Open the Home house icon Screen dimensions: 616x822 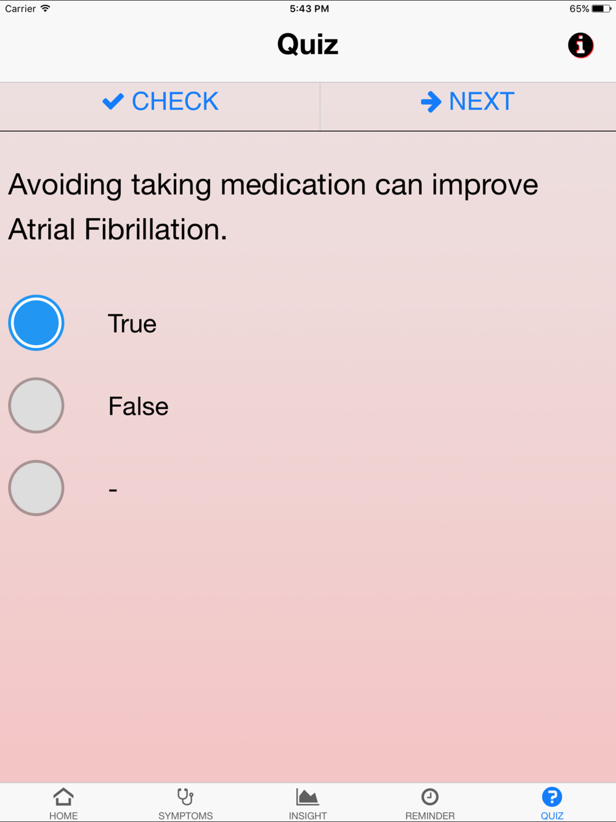pos(63,797)
